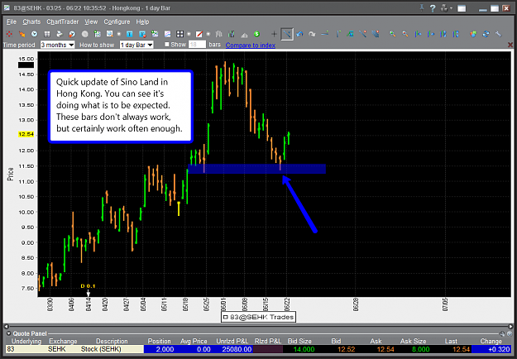This screenshot has width=517, height=359.
Task: Toggle the 83@SEHK Trades legend checkbox
Action: pyautogui.click(x=226, y=317)
